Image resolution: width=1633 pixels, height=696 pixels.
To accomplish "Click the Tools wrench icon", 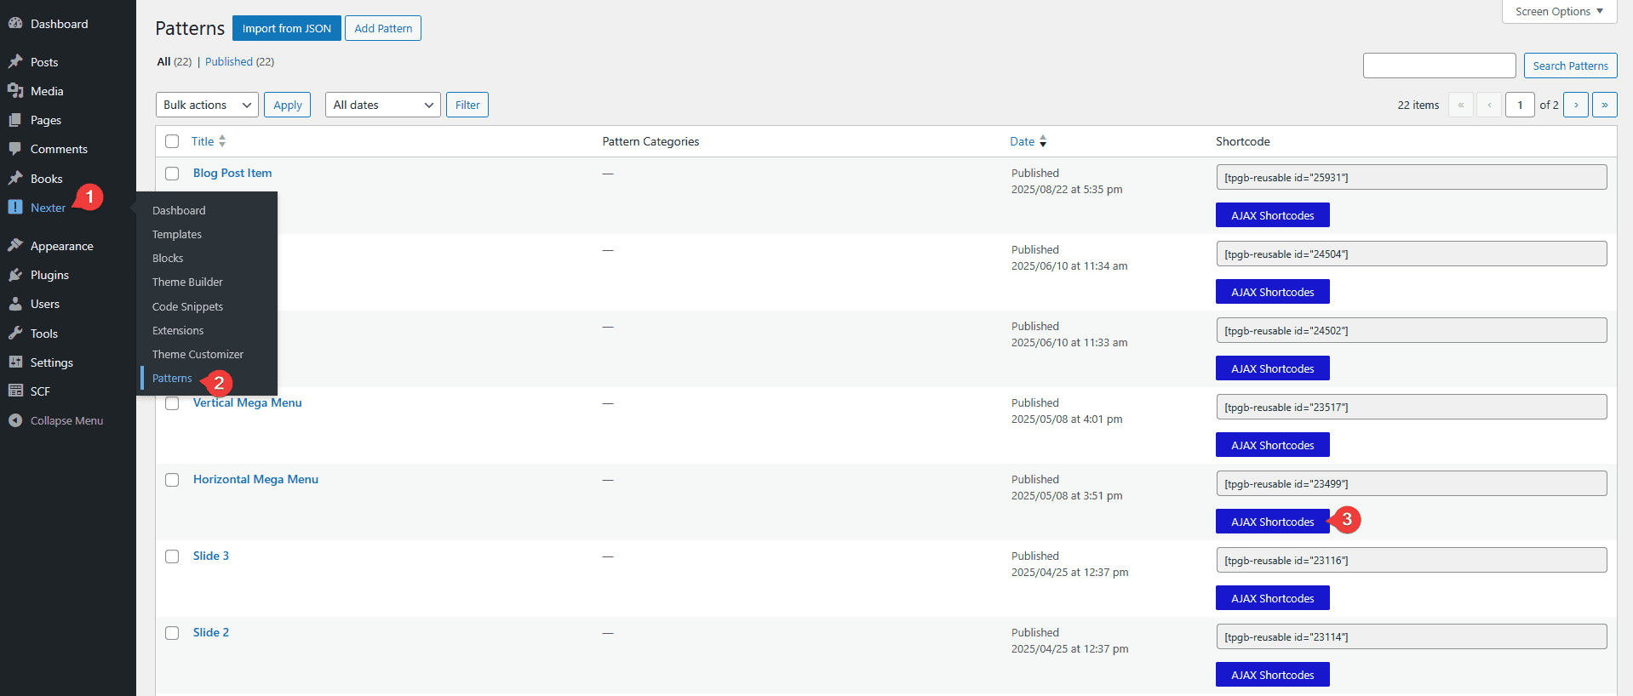I will point(15,334).
